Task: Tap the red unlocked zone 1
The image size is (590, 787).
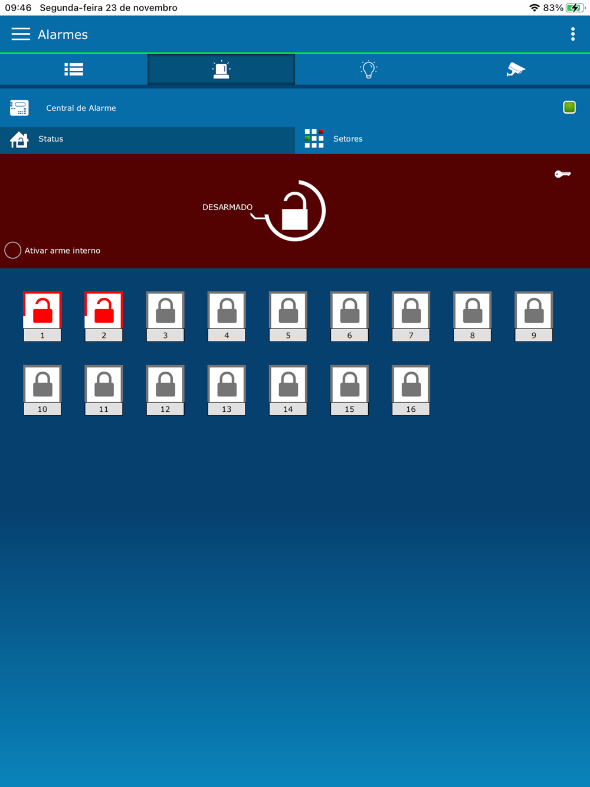Action: pyautogui.click(x=42, y=311)
